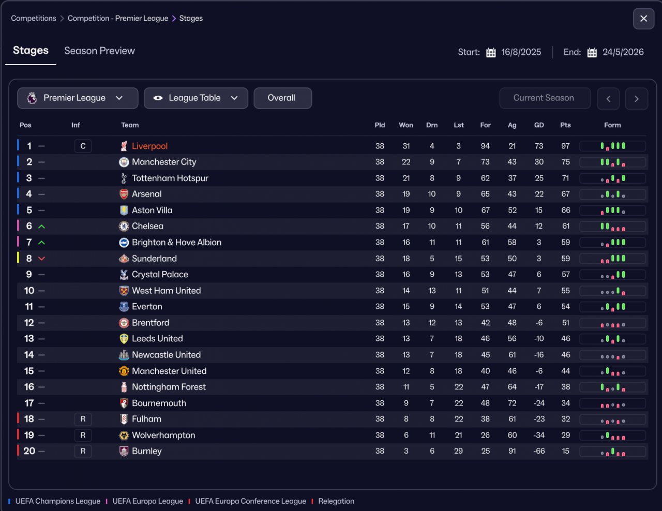Open the Premier League competition dropdown
662x511 pixels.
[78, 98]
